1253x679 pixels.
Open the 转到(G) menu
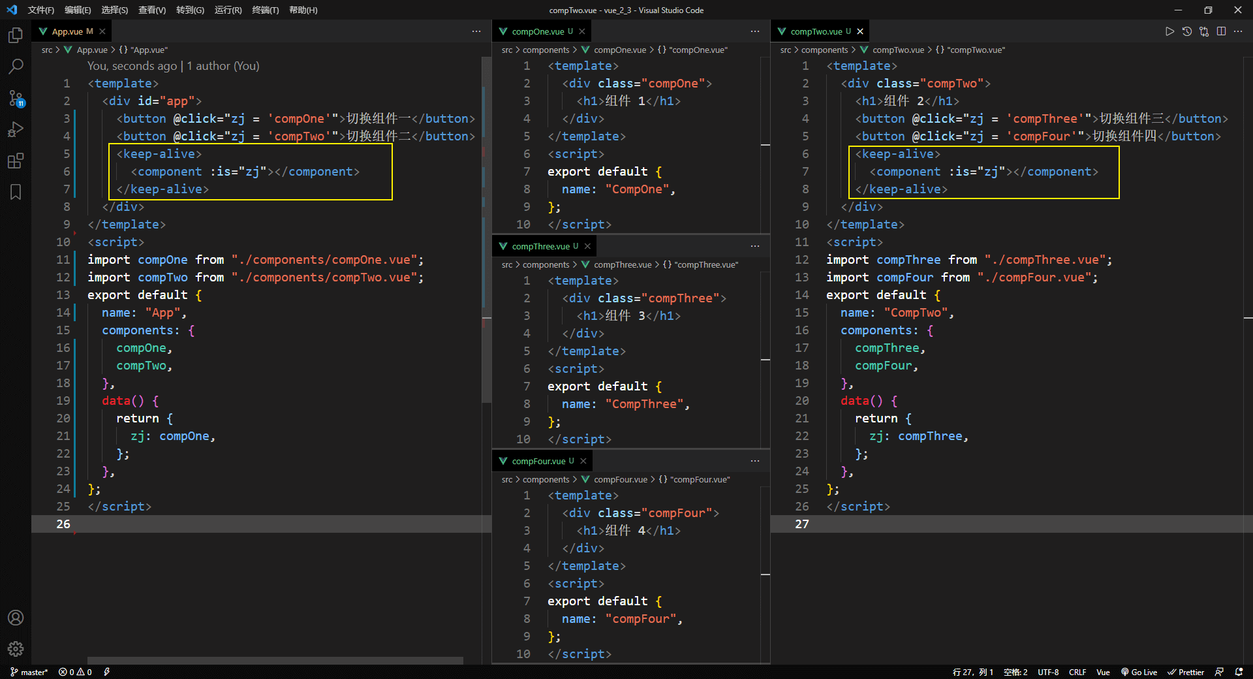click(190, 10)
